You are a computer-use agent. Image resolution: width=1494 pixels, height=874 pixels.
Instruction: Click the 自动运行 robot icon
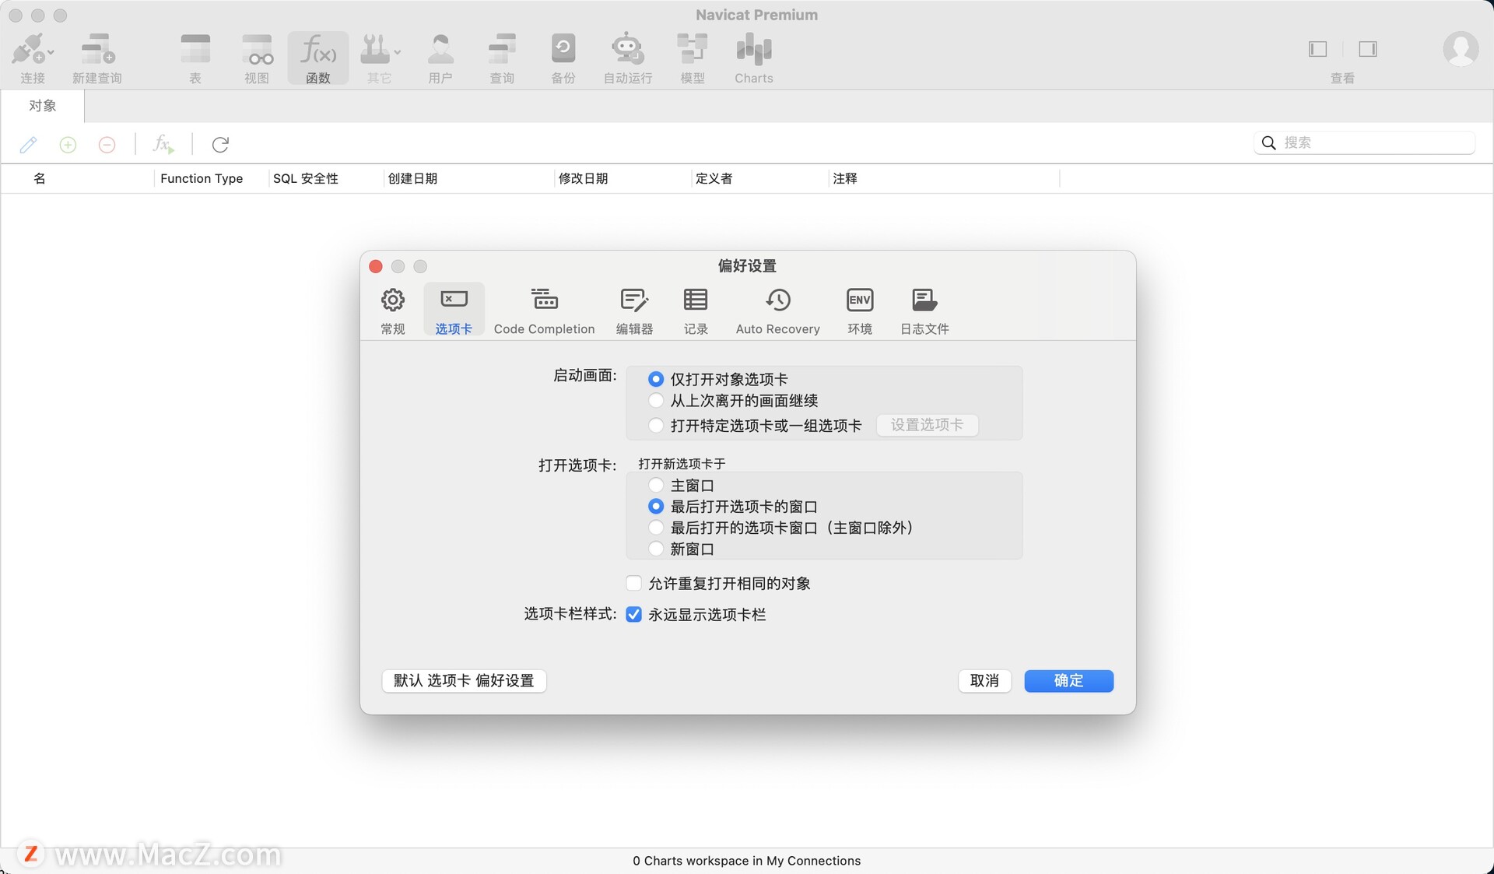(627, 49)
